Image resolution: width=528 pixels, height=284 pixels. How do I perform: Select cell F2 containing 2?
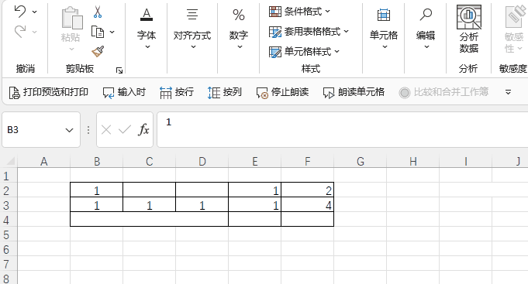(308, 190)
